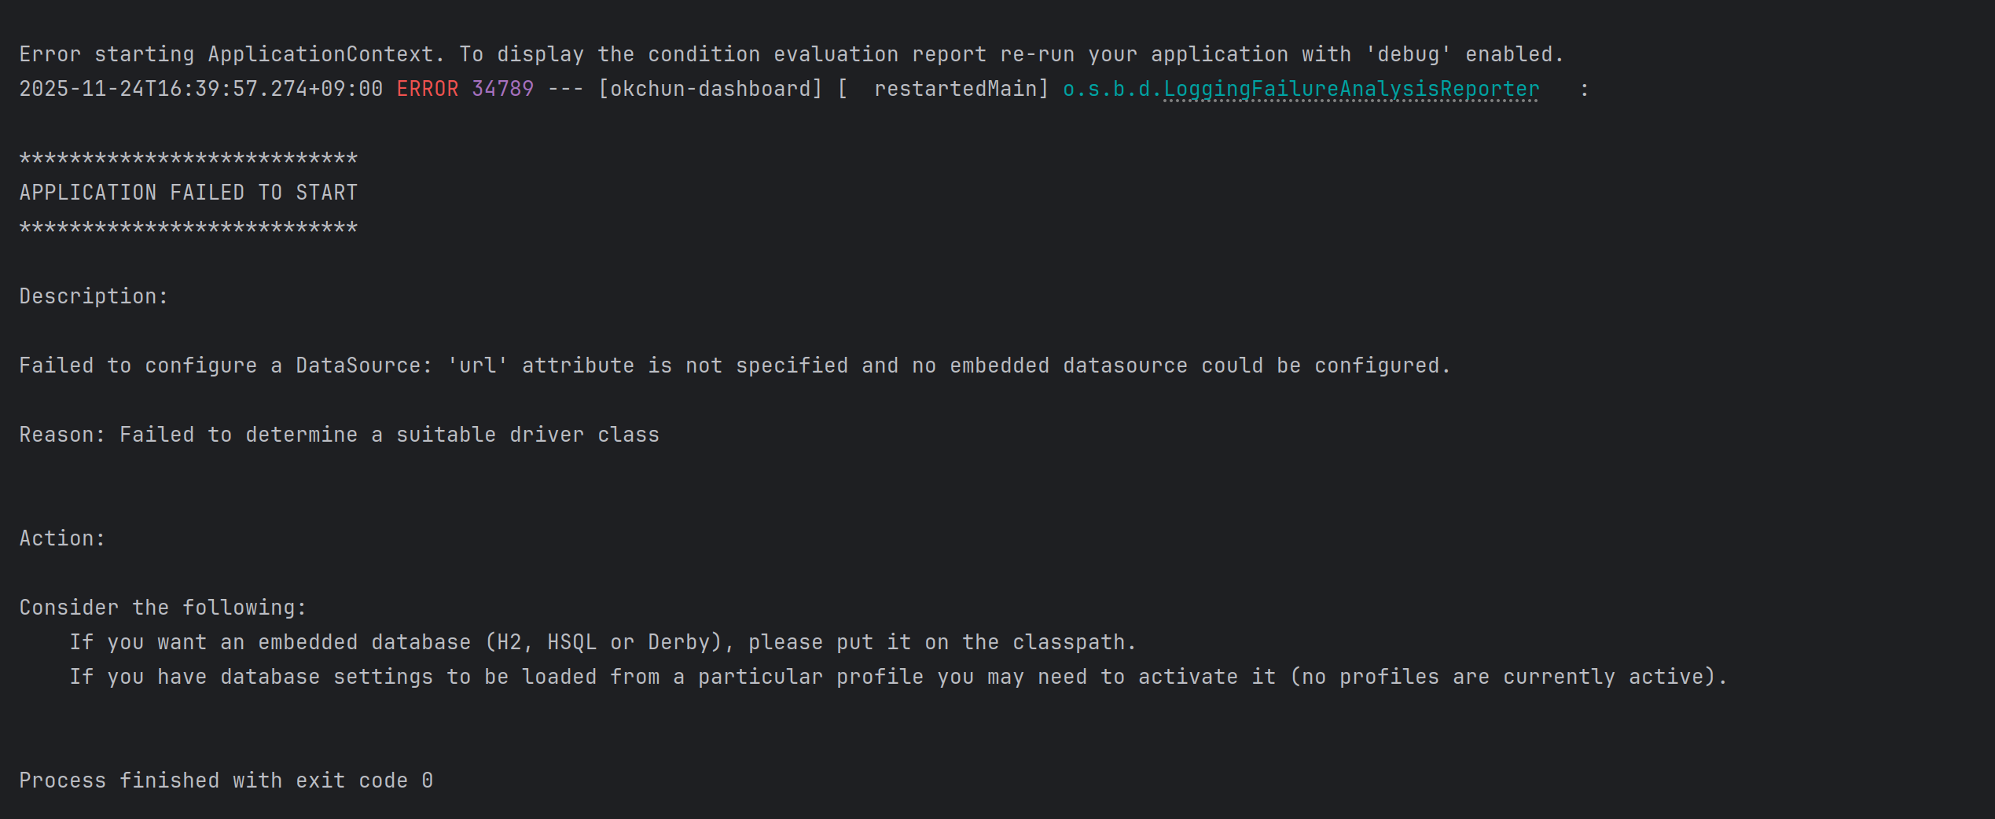The width and height of the screenshot is (1995, 819).
Task: Click the red ERROR log level text
Action: tap(427, 89)
